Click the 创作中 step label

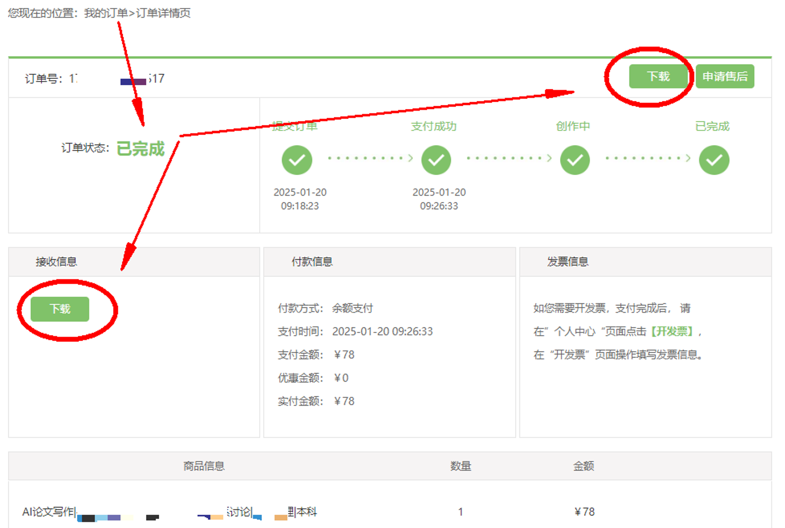tap(573, 126)
